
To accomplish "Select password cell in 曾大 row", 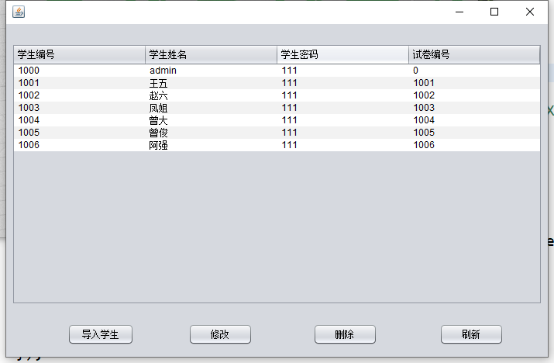I will pyautogui.click(x=342, y=120).
